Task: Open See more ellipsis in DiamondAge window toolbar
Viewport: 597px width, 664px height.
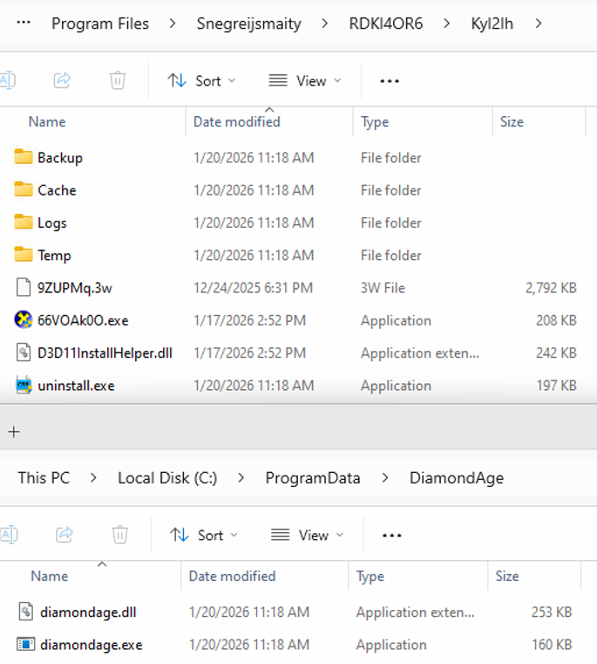Action: [x=392, y=535]
